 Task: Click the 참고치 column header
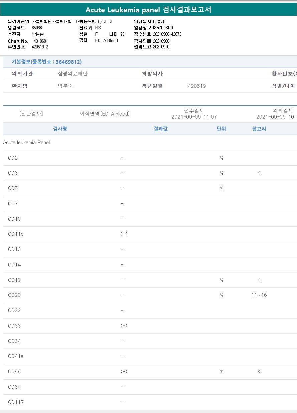(259, 129)
